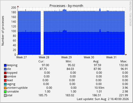This screenshot has width=133, height=103.
Task: Click the paging legend color swatch
Action: point(5,84)
